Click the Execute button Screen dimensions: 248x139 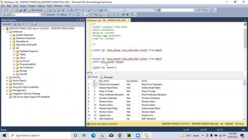(x=49, y=15)
